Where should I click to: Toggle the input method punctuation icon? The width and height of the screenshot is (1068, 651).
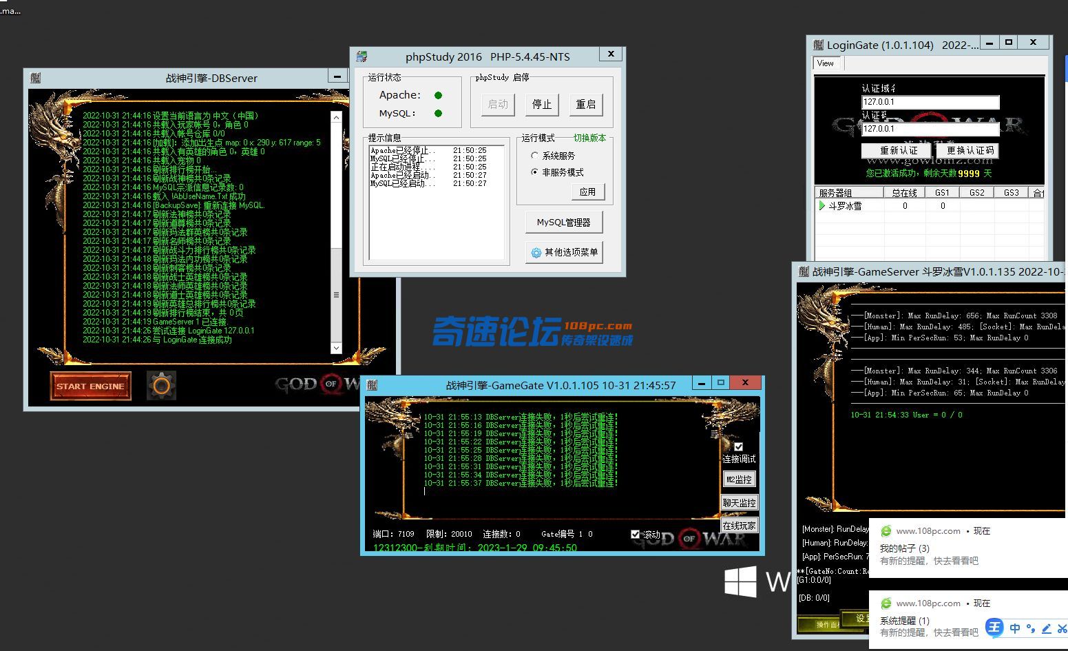1031,628
